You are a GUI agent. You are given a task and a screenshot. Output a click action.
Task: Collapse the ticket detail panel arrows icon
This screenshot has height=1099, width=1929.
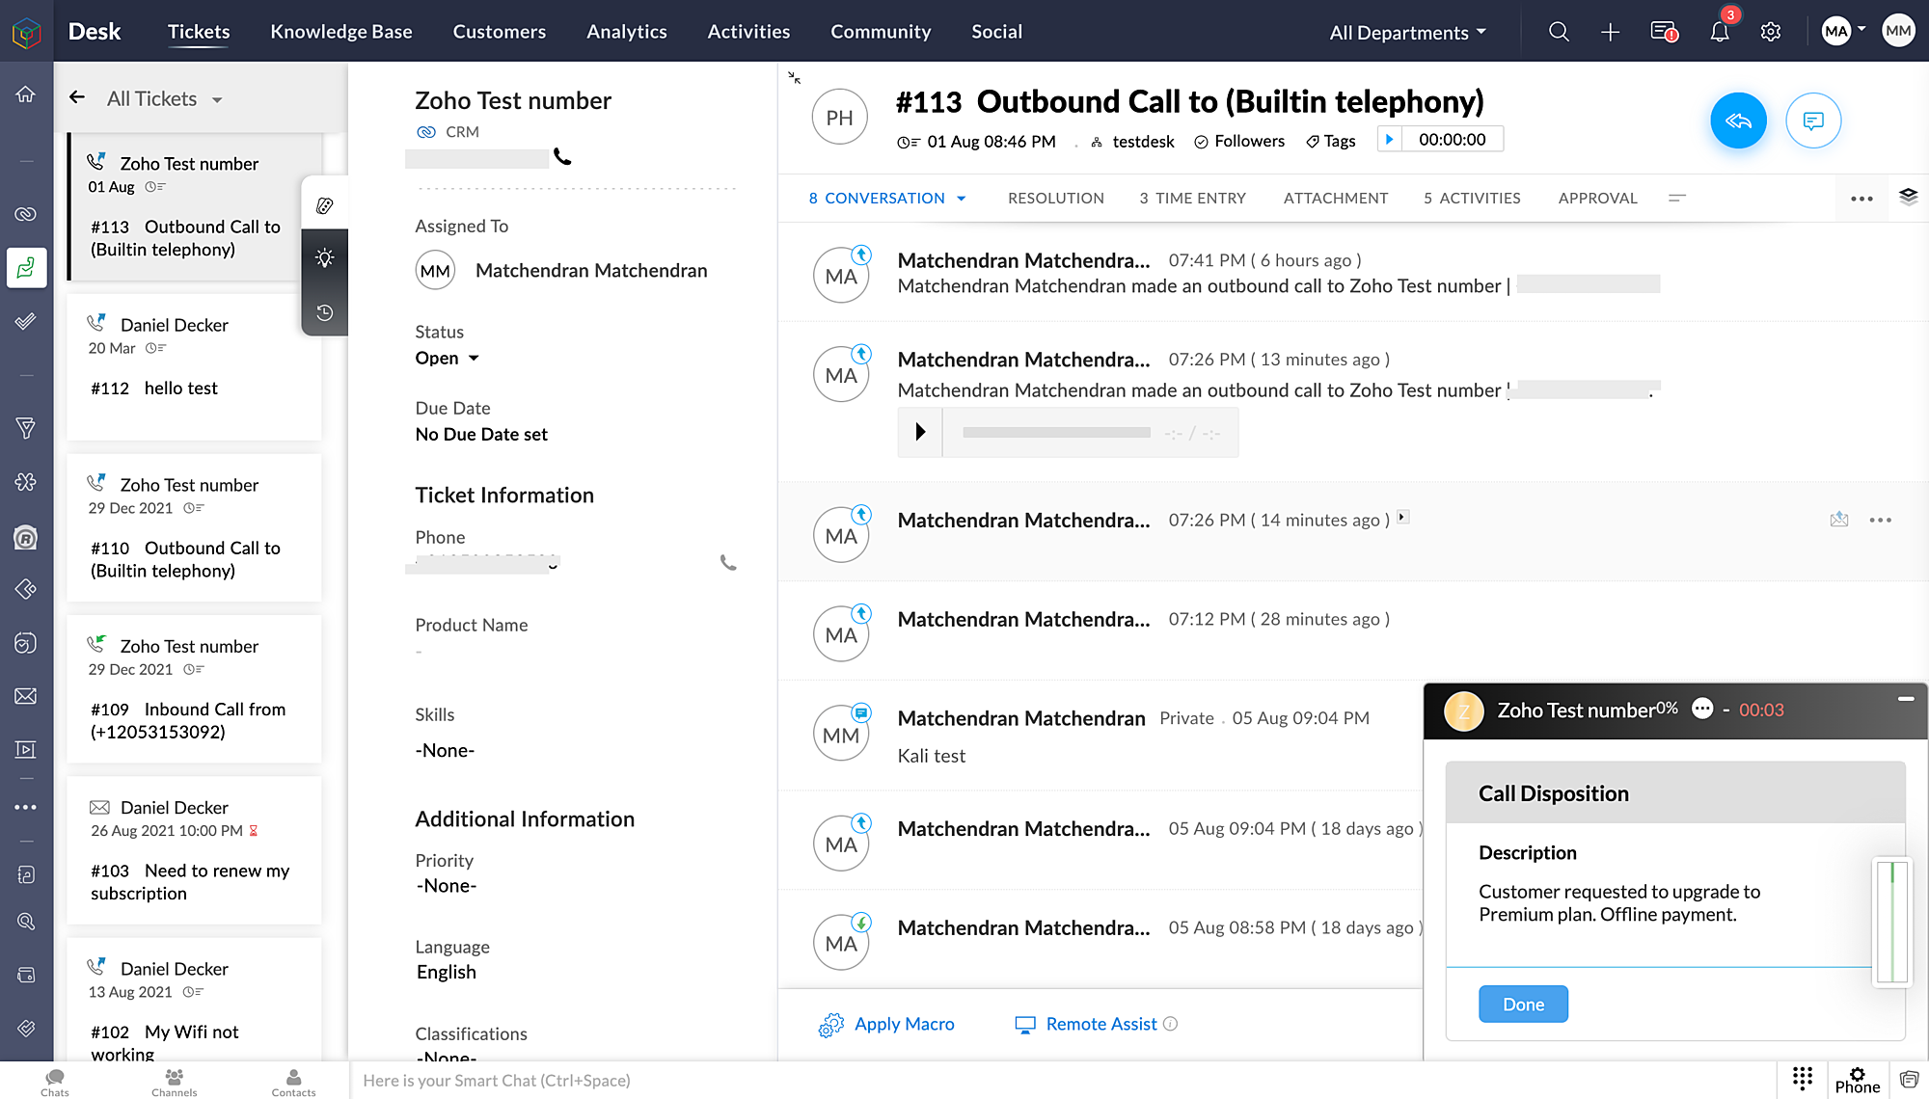[794, 77]
